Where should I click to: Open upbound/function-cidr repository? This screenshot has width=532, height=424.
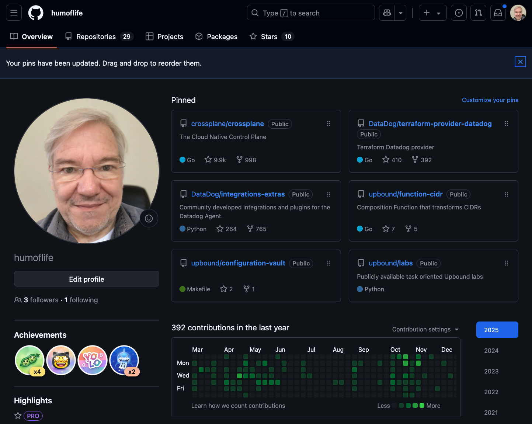click(x=406, y=194)
